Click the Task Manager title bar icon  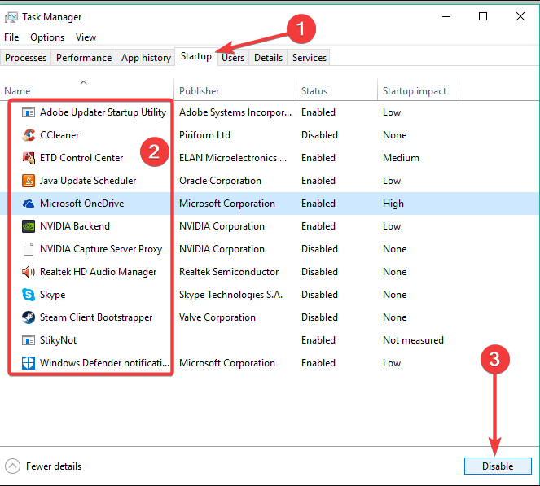coord(11,17)
